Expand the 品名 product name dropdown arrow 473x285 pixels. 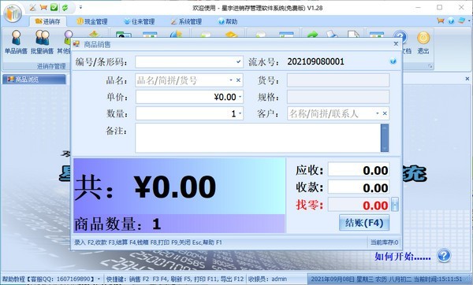(231, 80)
